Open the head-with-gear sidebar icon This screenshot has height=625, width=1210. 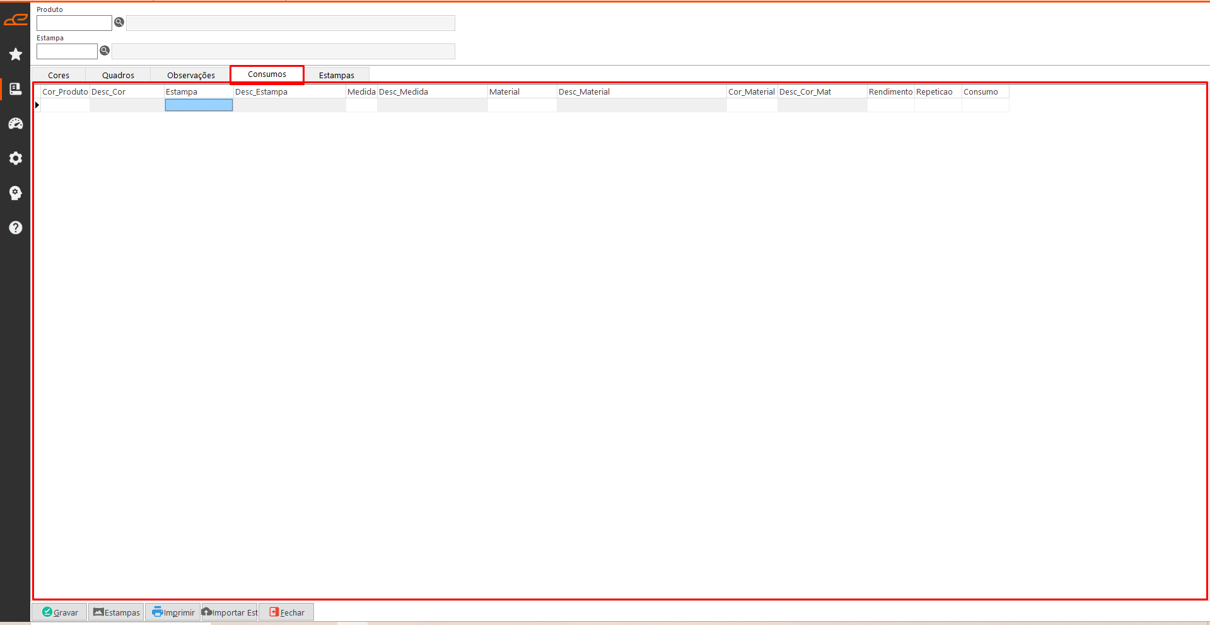[x=16, y=193]
